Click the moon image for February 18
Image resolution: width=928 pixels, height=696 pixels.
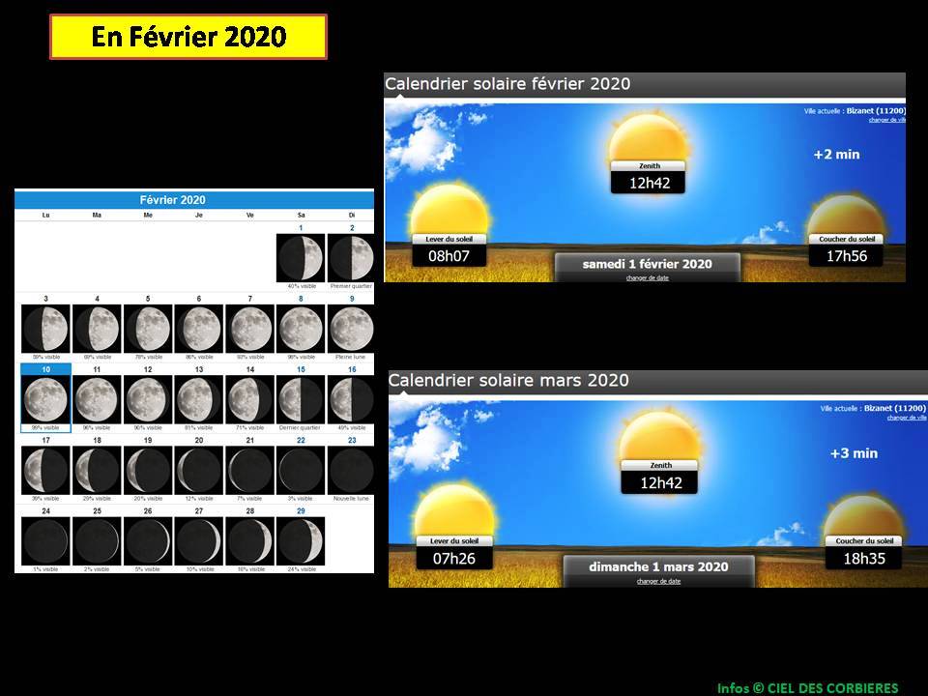97,470
